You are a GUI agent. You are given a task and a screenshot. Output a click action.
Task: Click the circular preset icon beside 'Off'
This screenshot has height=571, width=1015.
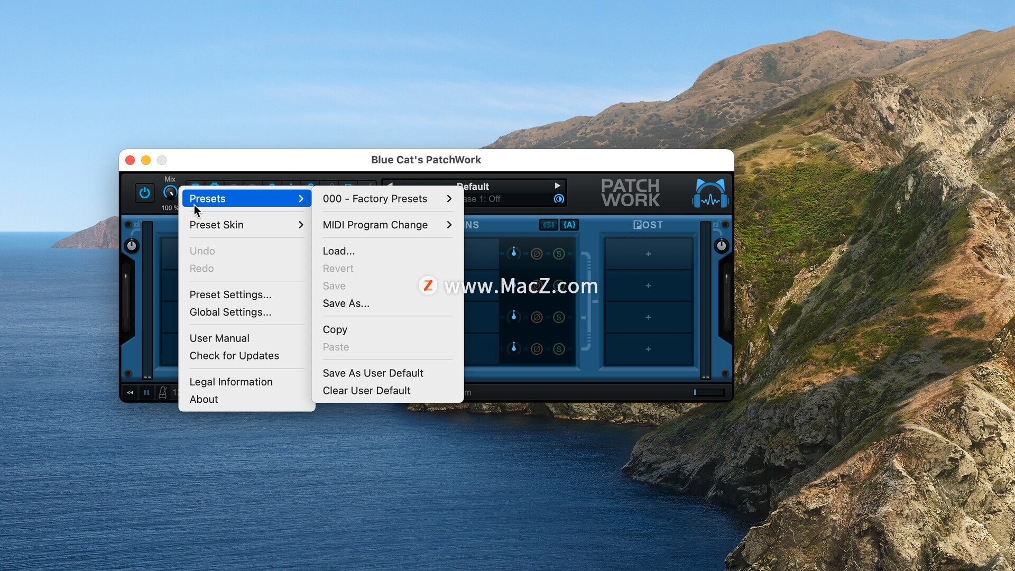pyautogui.click(x=559, y=199)
